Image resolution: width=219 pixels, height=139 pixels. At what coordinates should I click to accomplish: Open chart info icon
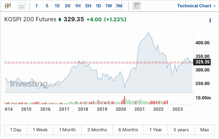click(x=210, y=20)
